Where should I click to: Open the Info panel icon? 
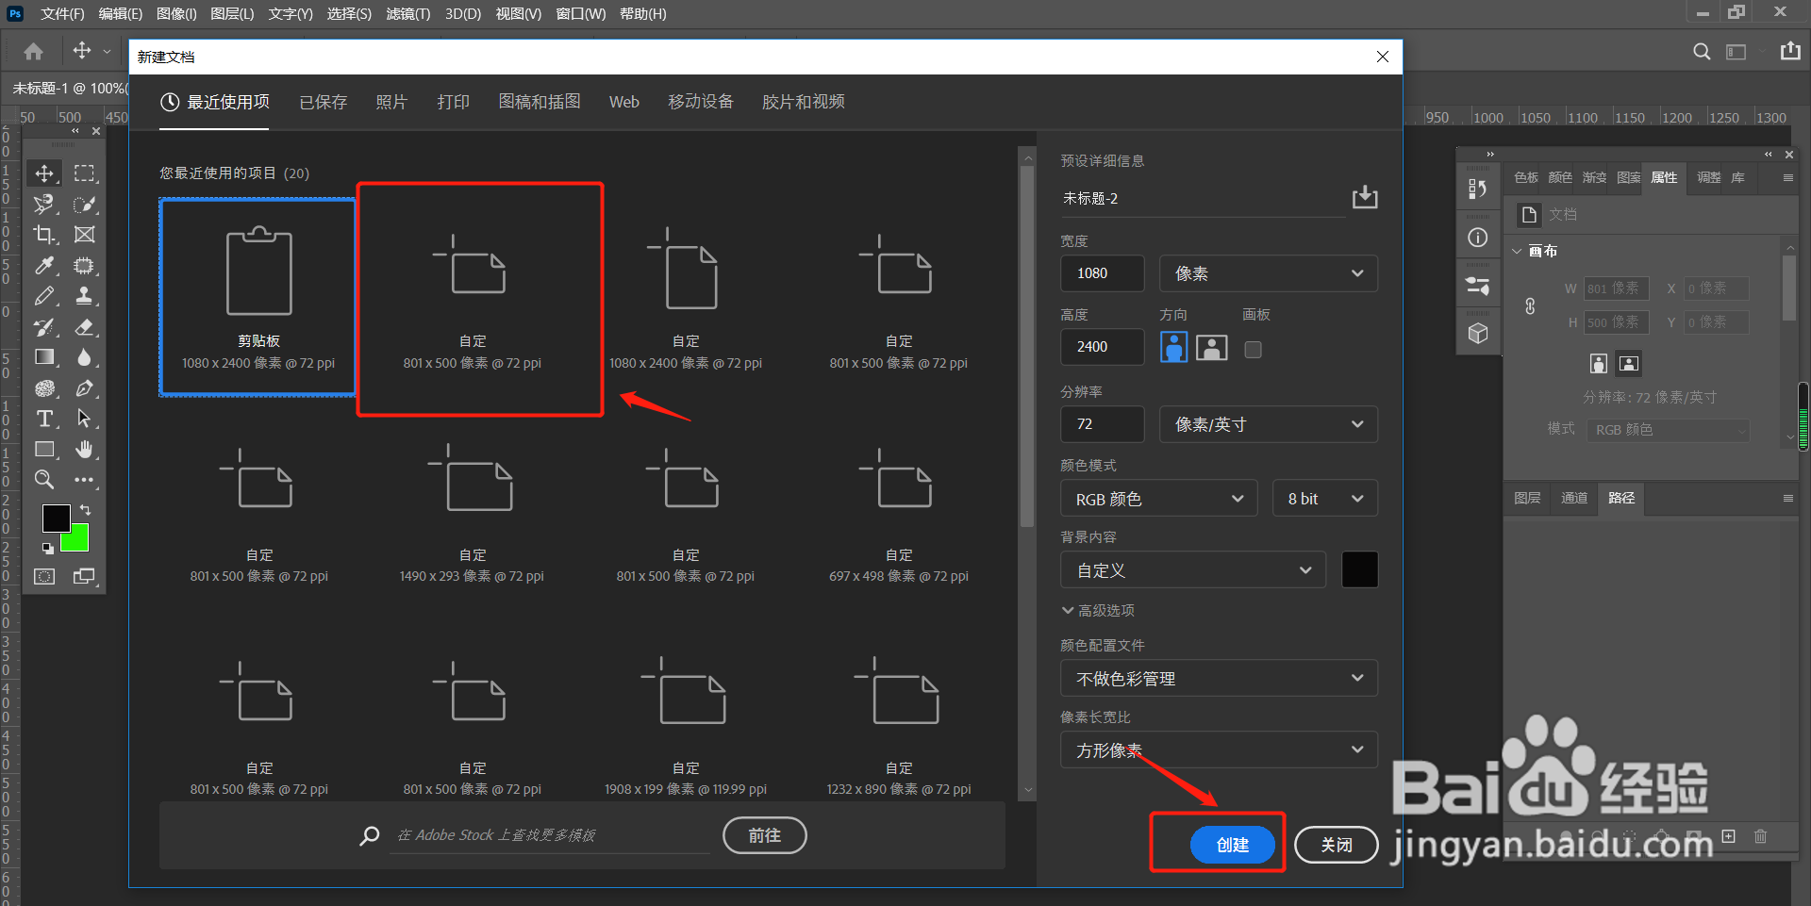[x=1478, y=238]
